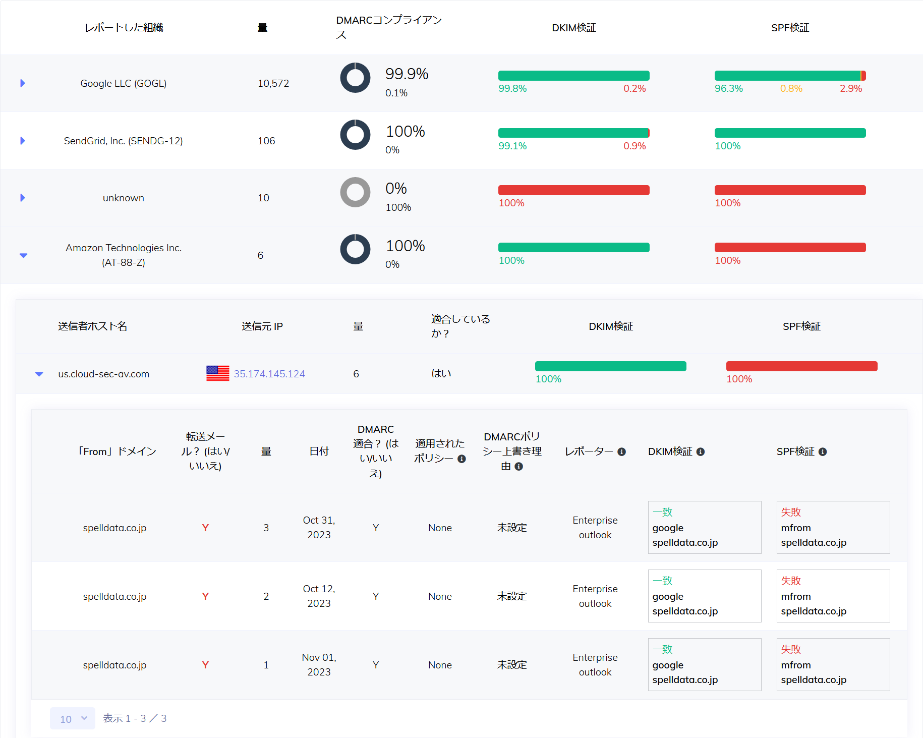Click SendGrid compliance donut chart
This screenshot has height=738, width=923.
355,135
